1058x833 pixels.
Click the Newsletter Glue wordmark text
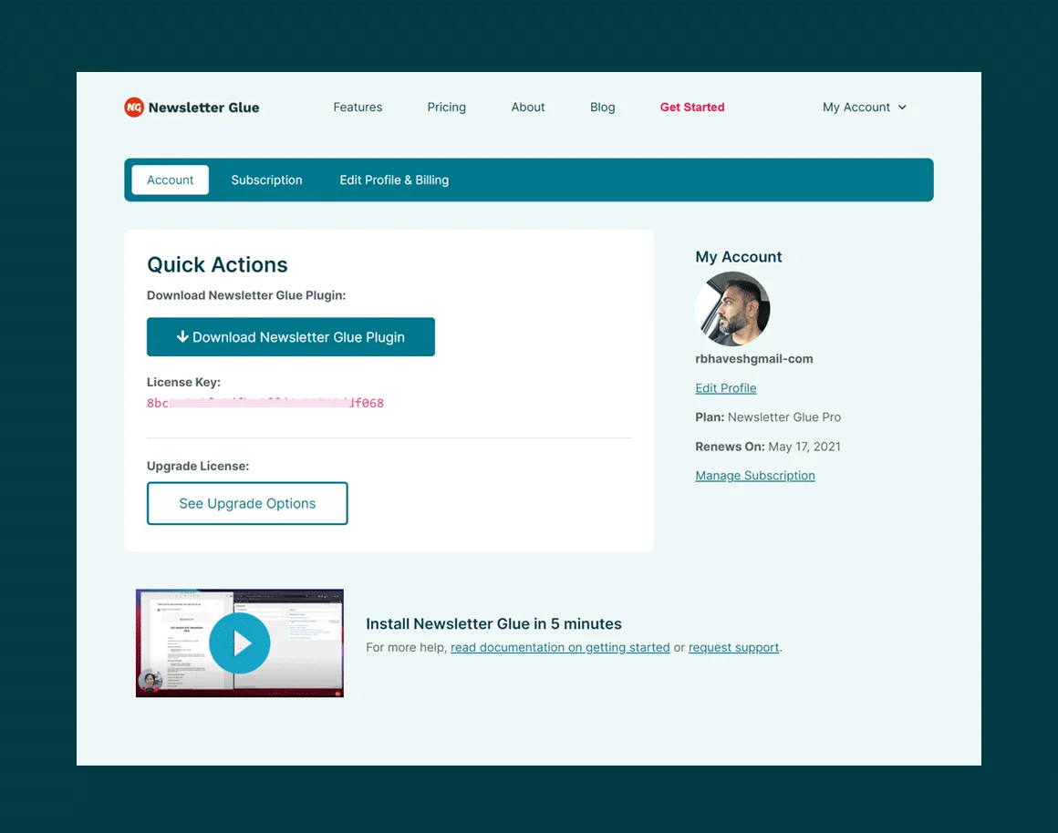(203, 108)
